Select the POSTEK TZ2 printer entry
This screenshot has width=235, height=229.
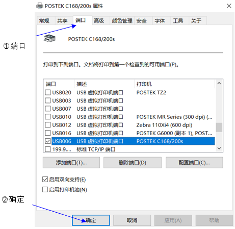pyautogui.click(x=151, y=92)
